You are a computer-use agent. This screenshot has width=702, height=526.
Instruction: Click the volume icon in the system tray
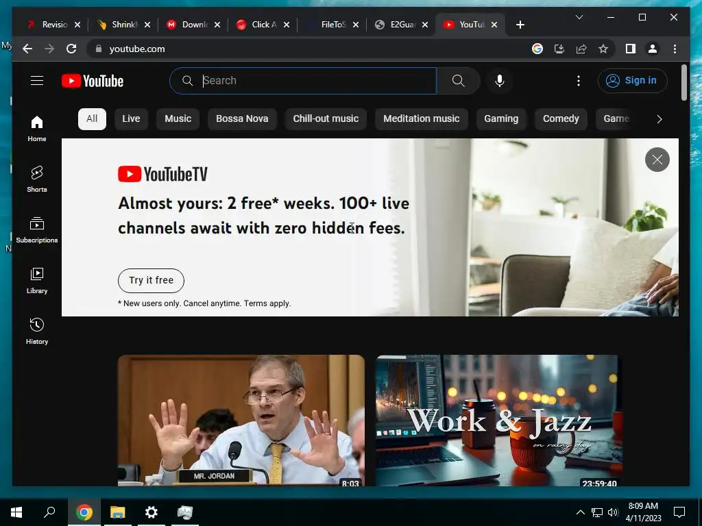tap(613, 512)
